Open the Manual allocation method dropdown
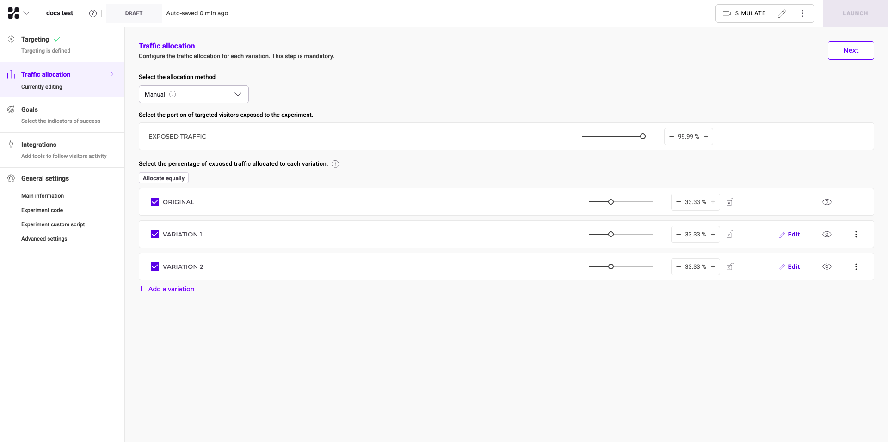 pyautogui.click(x=193, y=94)
